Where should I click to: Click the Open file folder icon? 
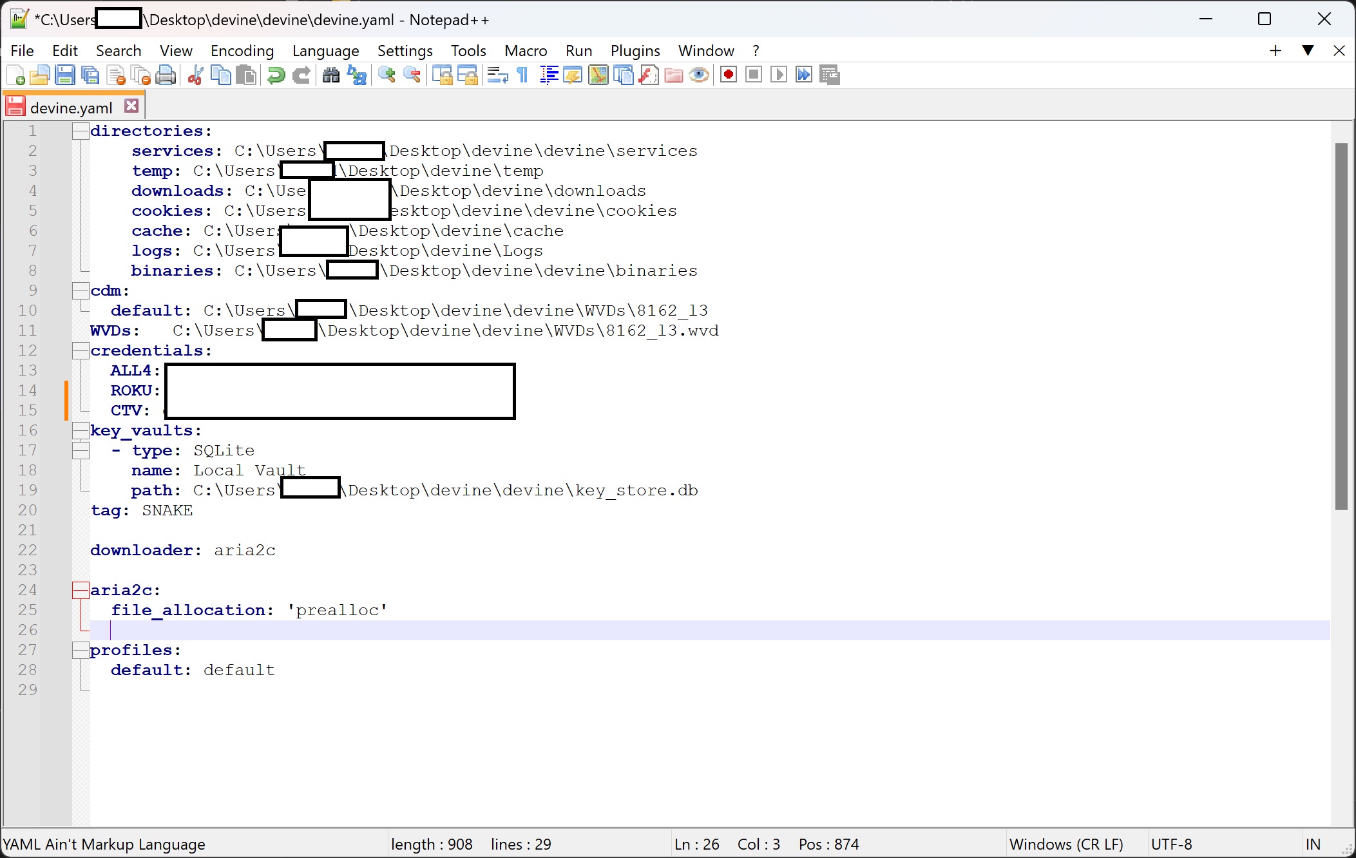(39, 75)
